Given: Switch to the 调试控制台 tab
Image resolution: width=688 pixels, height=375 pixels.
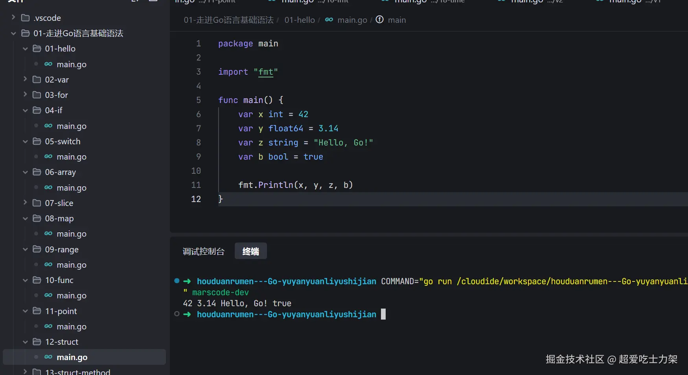Looking at the screenshot, I should tap(203, 251).
